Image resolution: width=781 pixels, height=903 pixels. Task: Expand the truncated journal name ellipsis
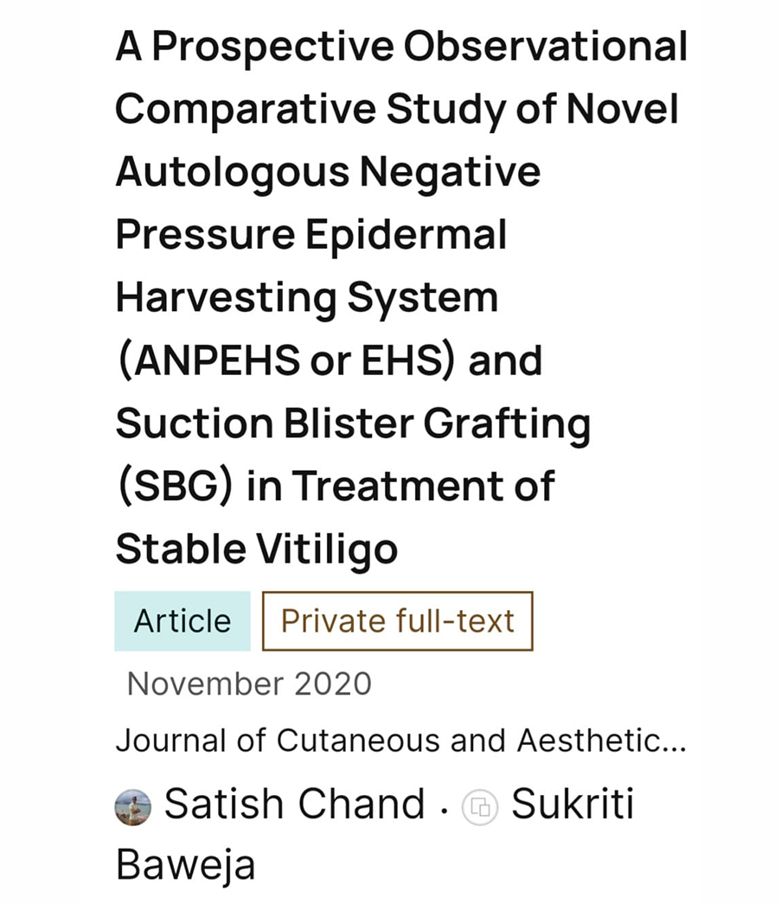tap(674, 742)
